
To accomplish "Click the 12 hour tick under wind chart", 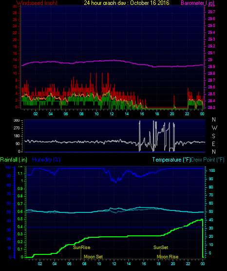I will 112,114.
